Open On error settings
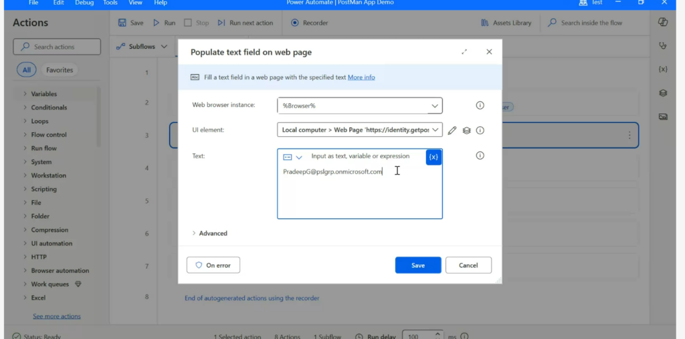The height and width of the screenshot is (339, 685). (x=213, y=265)
